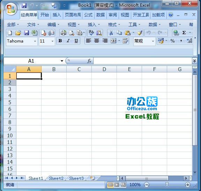Image resolution: width=201 pixels, height=191 pixels.
Task: Click the Save disk icon in classic toolbar
Action: pyautogui.click(x=27, y=33)
